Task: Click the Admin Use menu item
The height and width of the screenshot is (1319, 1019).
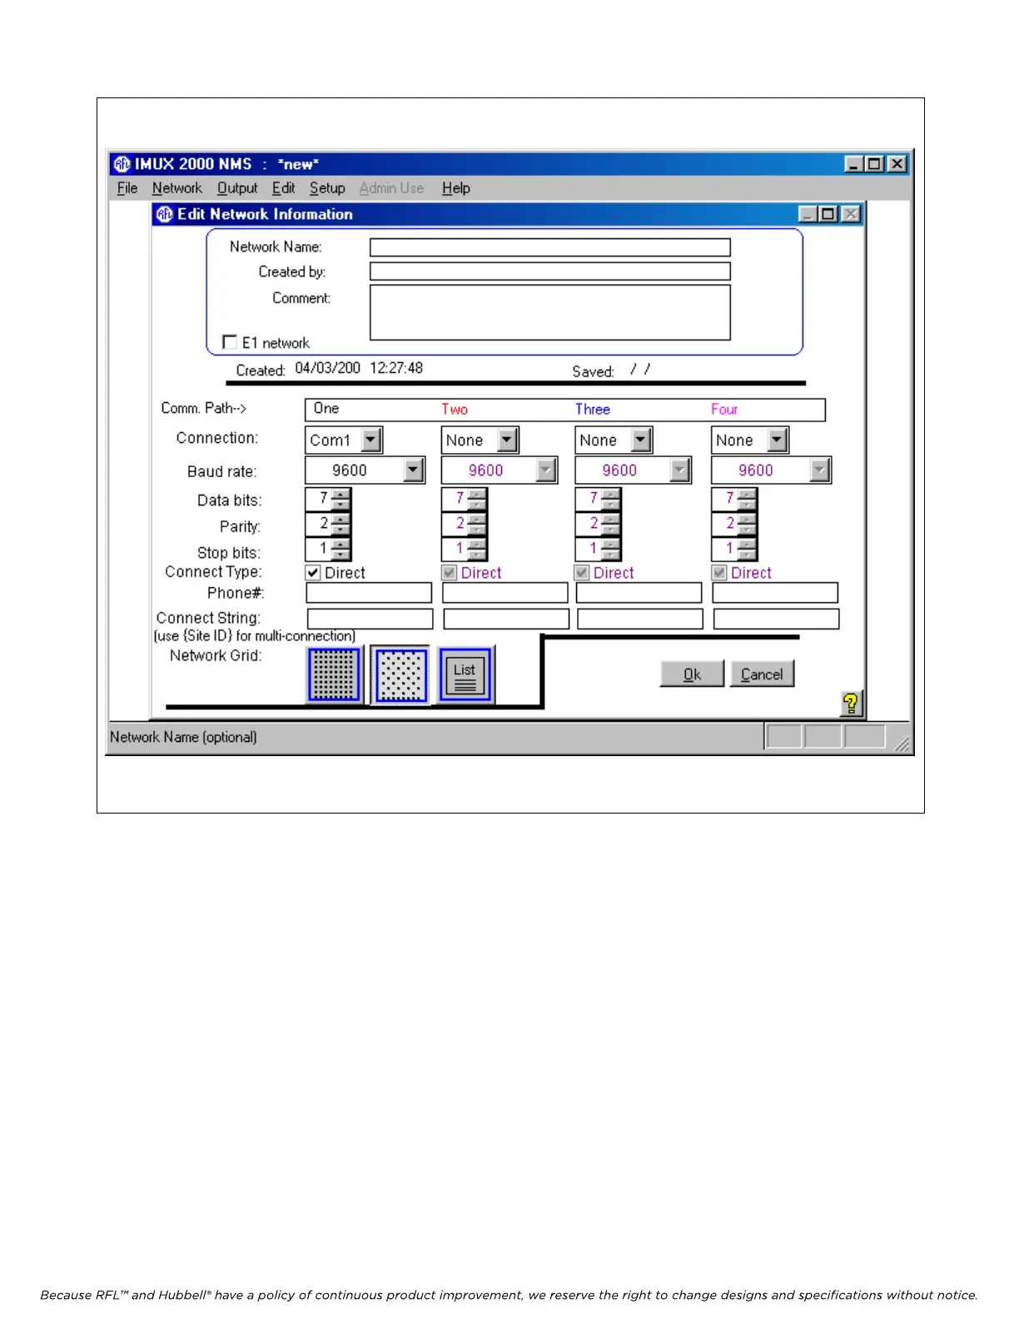Action: tap(391, 188)
